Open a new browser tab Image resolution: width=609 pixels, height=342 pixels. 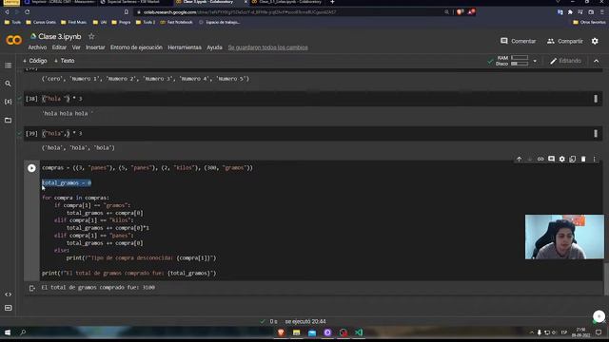click(x=332, y=2)
